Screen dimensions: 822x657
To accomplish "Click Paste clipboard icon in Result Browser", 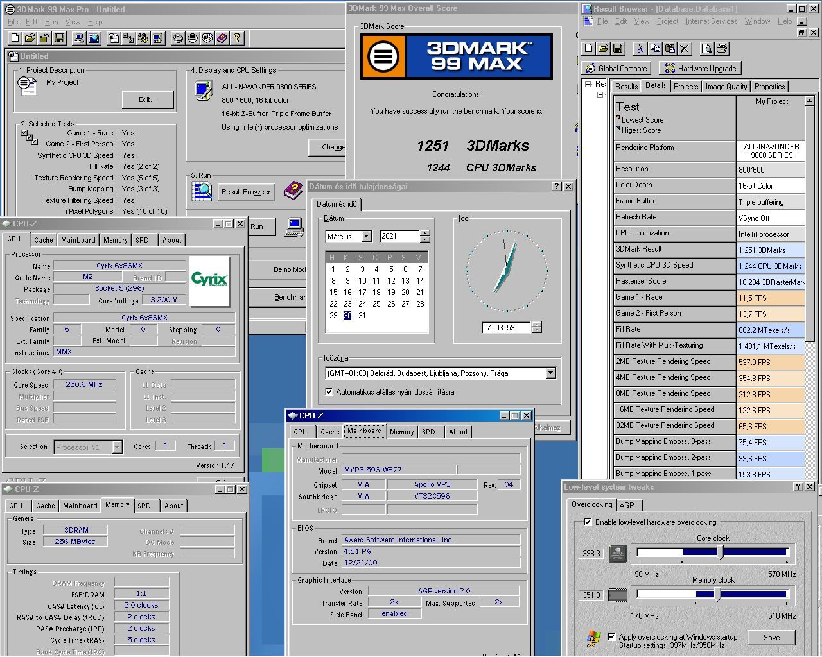I will (670, 48).
